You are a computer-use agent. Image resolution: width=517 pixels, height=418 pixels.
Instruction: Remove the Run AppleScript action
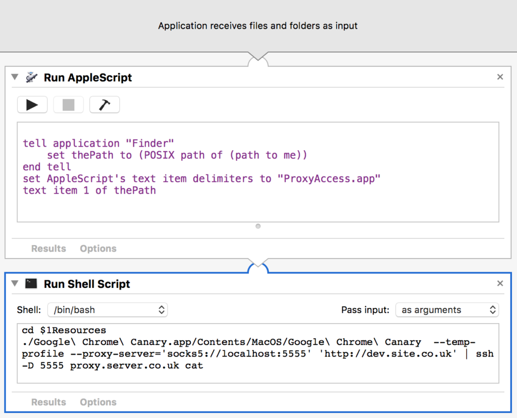[500, 77]
